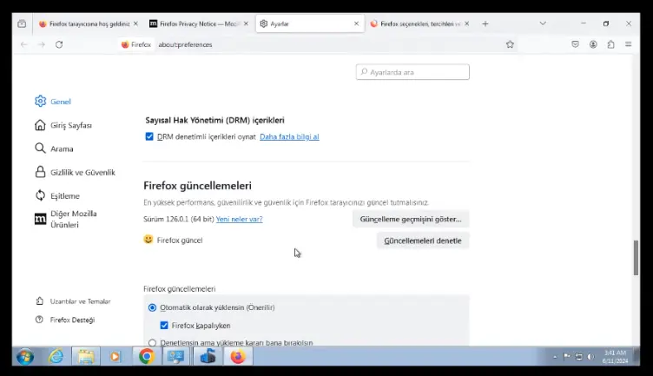Close the Ayarlar tab
This screenshot has width=653, height=376.
click(x=357, y=23)
